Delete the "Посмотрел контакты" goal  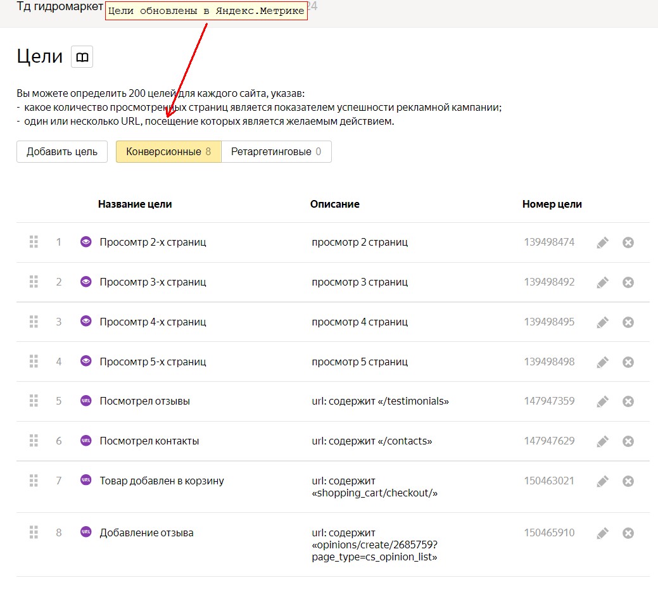[x=628, y=441]
